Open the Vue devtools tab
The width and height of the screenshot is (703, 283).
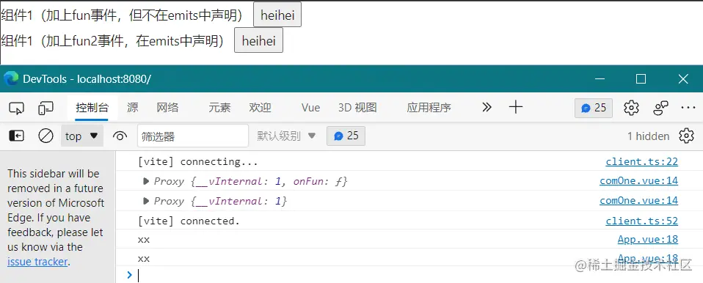pyautogui.click(x=310, y=108)
